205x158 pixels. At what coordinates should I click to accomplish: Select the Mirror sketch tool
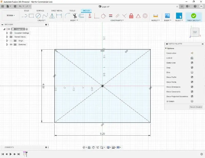click(52, 16)
